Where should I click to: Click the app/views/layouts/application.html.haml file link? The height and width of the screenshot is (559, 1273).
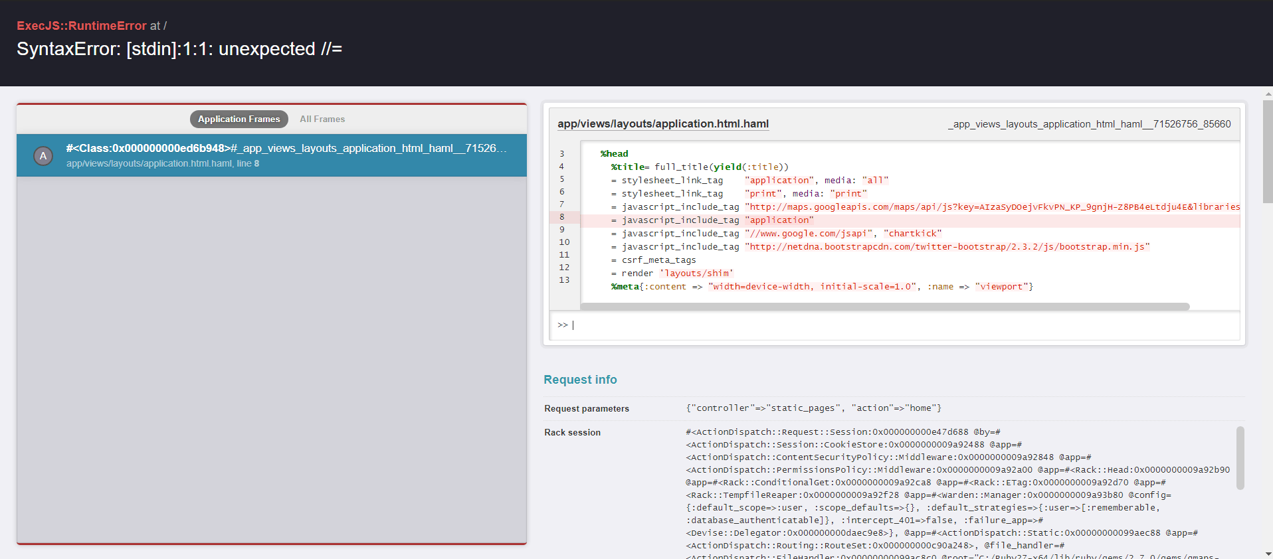pyautogui.click(x=663, y=123)
